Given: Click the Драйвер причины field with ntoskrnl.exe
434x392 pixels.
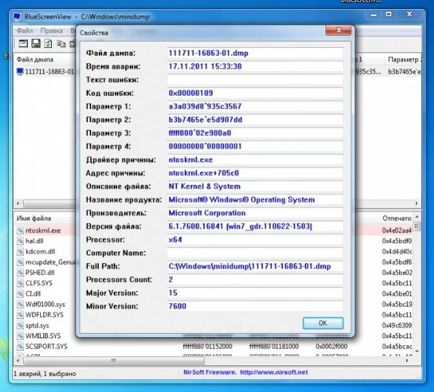Looking at the screenshot, I should tap(255, 159).
